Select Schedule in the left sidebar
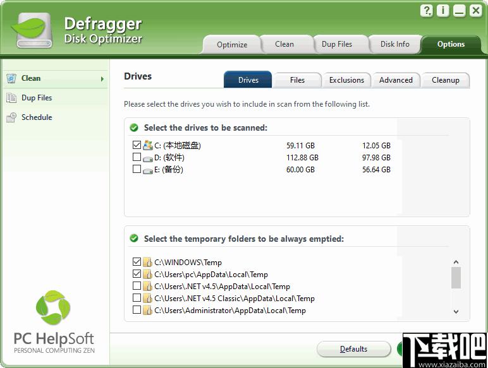The image size is (488, 368). (x=55, y=117)
